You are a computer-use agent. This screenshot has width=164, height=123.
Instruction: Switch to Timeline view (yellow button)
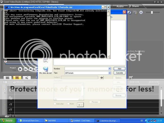(x=17, y=78)
